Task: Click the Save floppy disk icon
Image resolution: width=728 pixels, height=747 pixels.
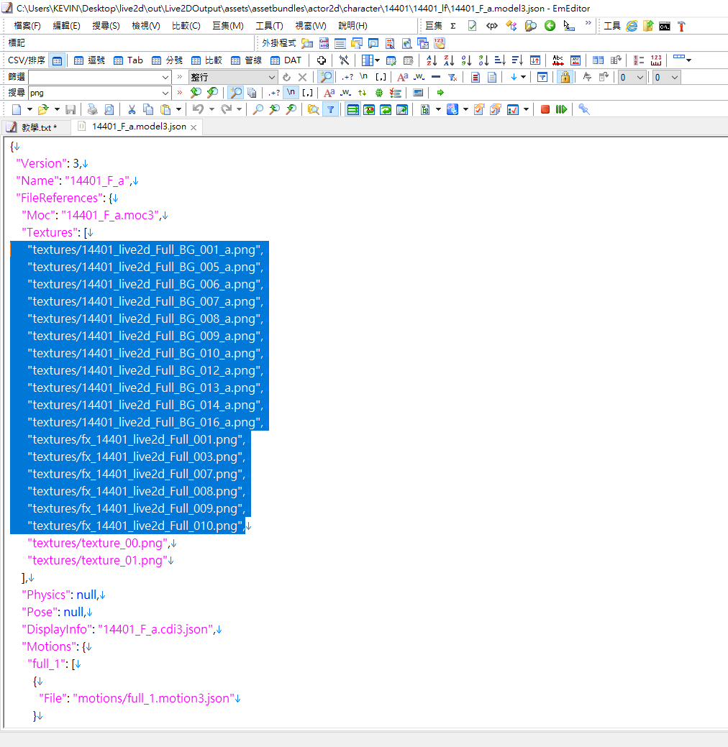Action: tap(70, 109)
